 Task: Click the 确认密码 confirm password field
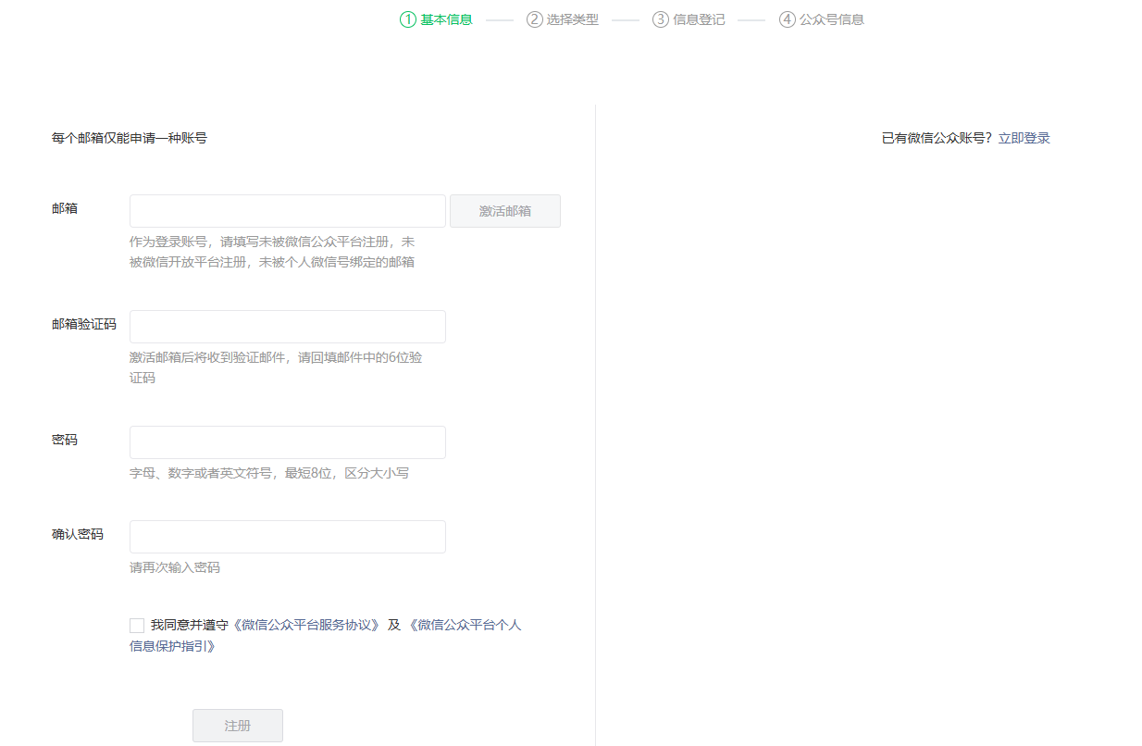coord(287,536)
